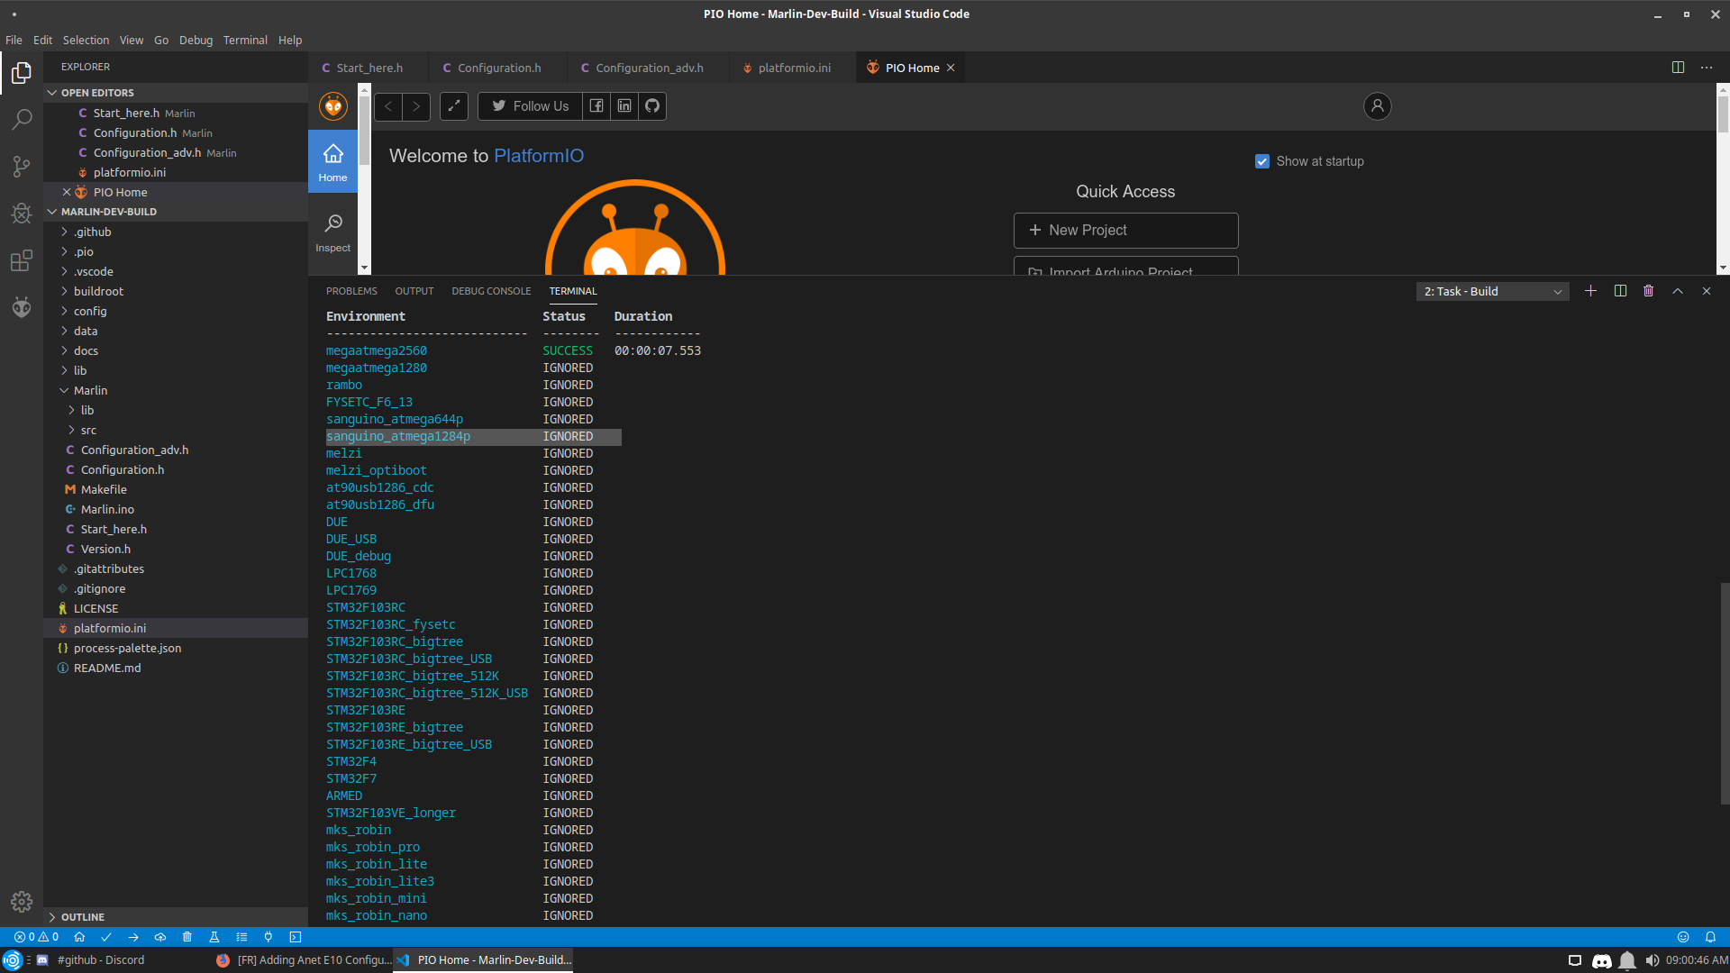Viewport: 1730px width, 973px height.
Task: Open the Extensions view icon
Action: tap(22, 261)
